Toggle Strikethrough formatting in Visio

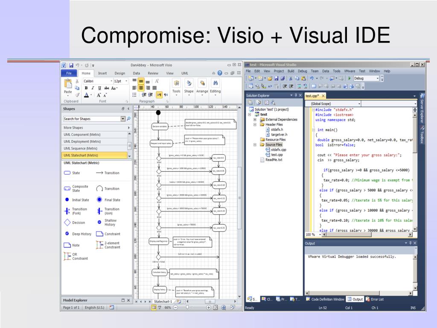click(x=106, y=88)
